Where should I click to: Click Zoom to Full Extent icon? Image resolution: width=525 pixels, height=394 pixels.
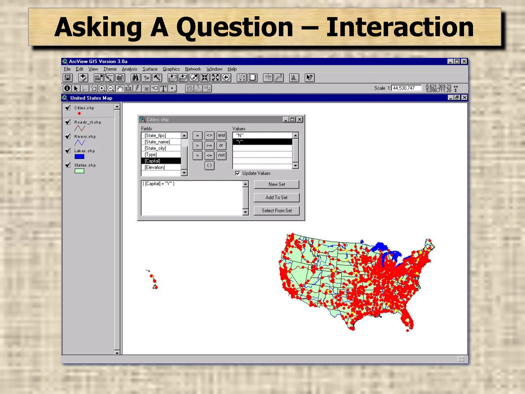point(173,77)
